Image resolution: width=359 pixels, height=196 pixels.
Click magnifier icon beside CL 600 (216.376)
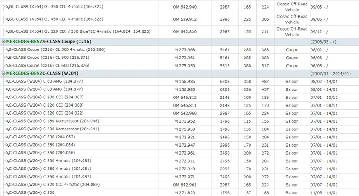tap(7, 66)
